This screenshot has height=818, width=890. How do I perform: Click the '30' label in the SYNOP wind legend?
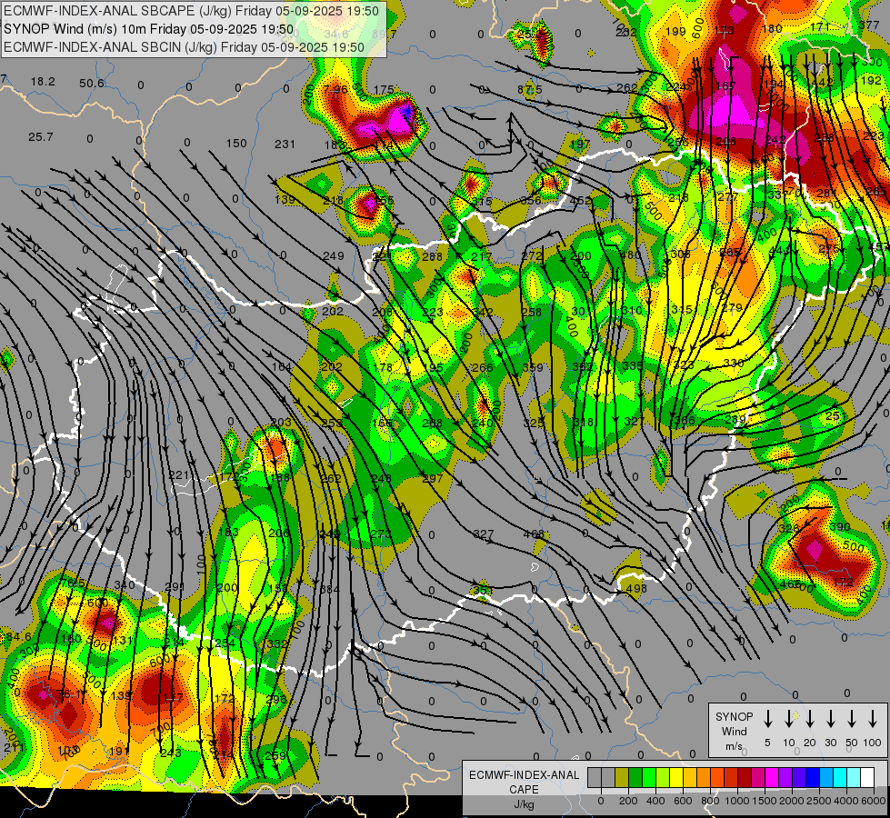tap(830, 743)
